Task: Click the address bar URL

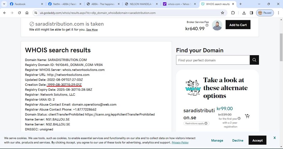Action: (x=98, y=13)
